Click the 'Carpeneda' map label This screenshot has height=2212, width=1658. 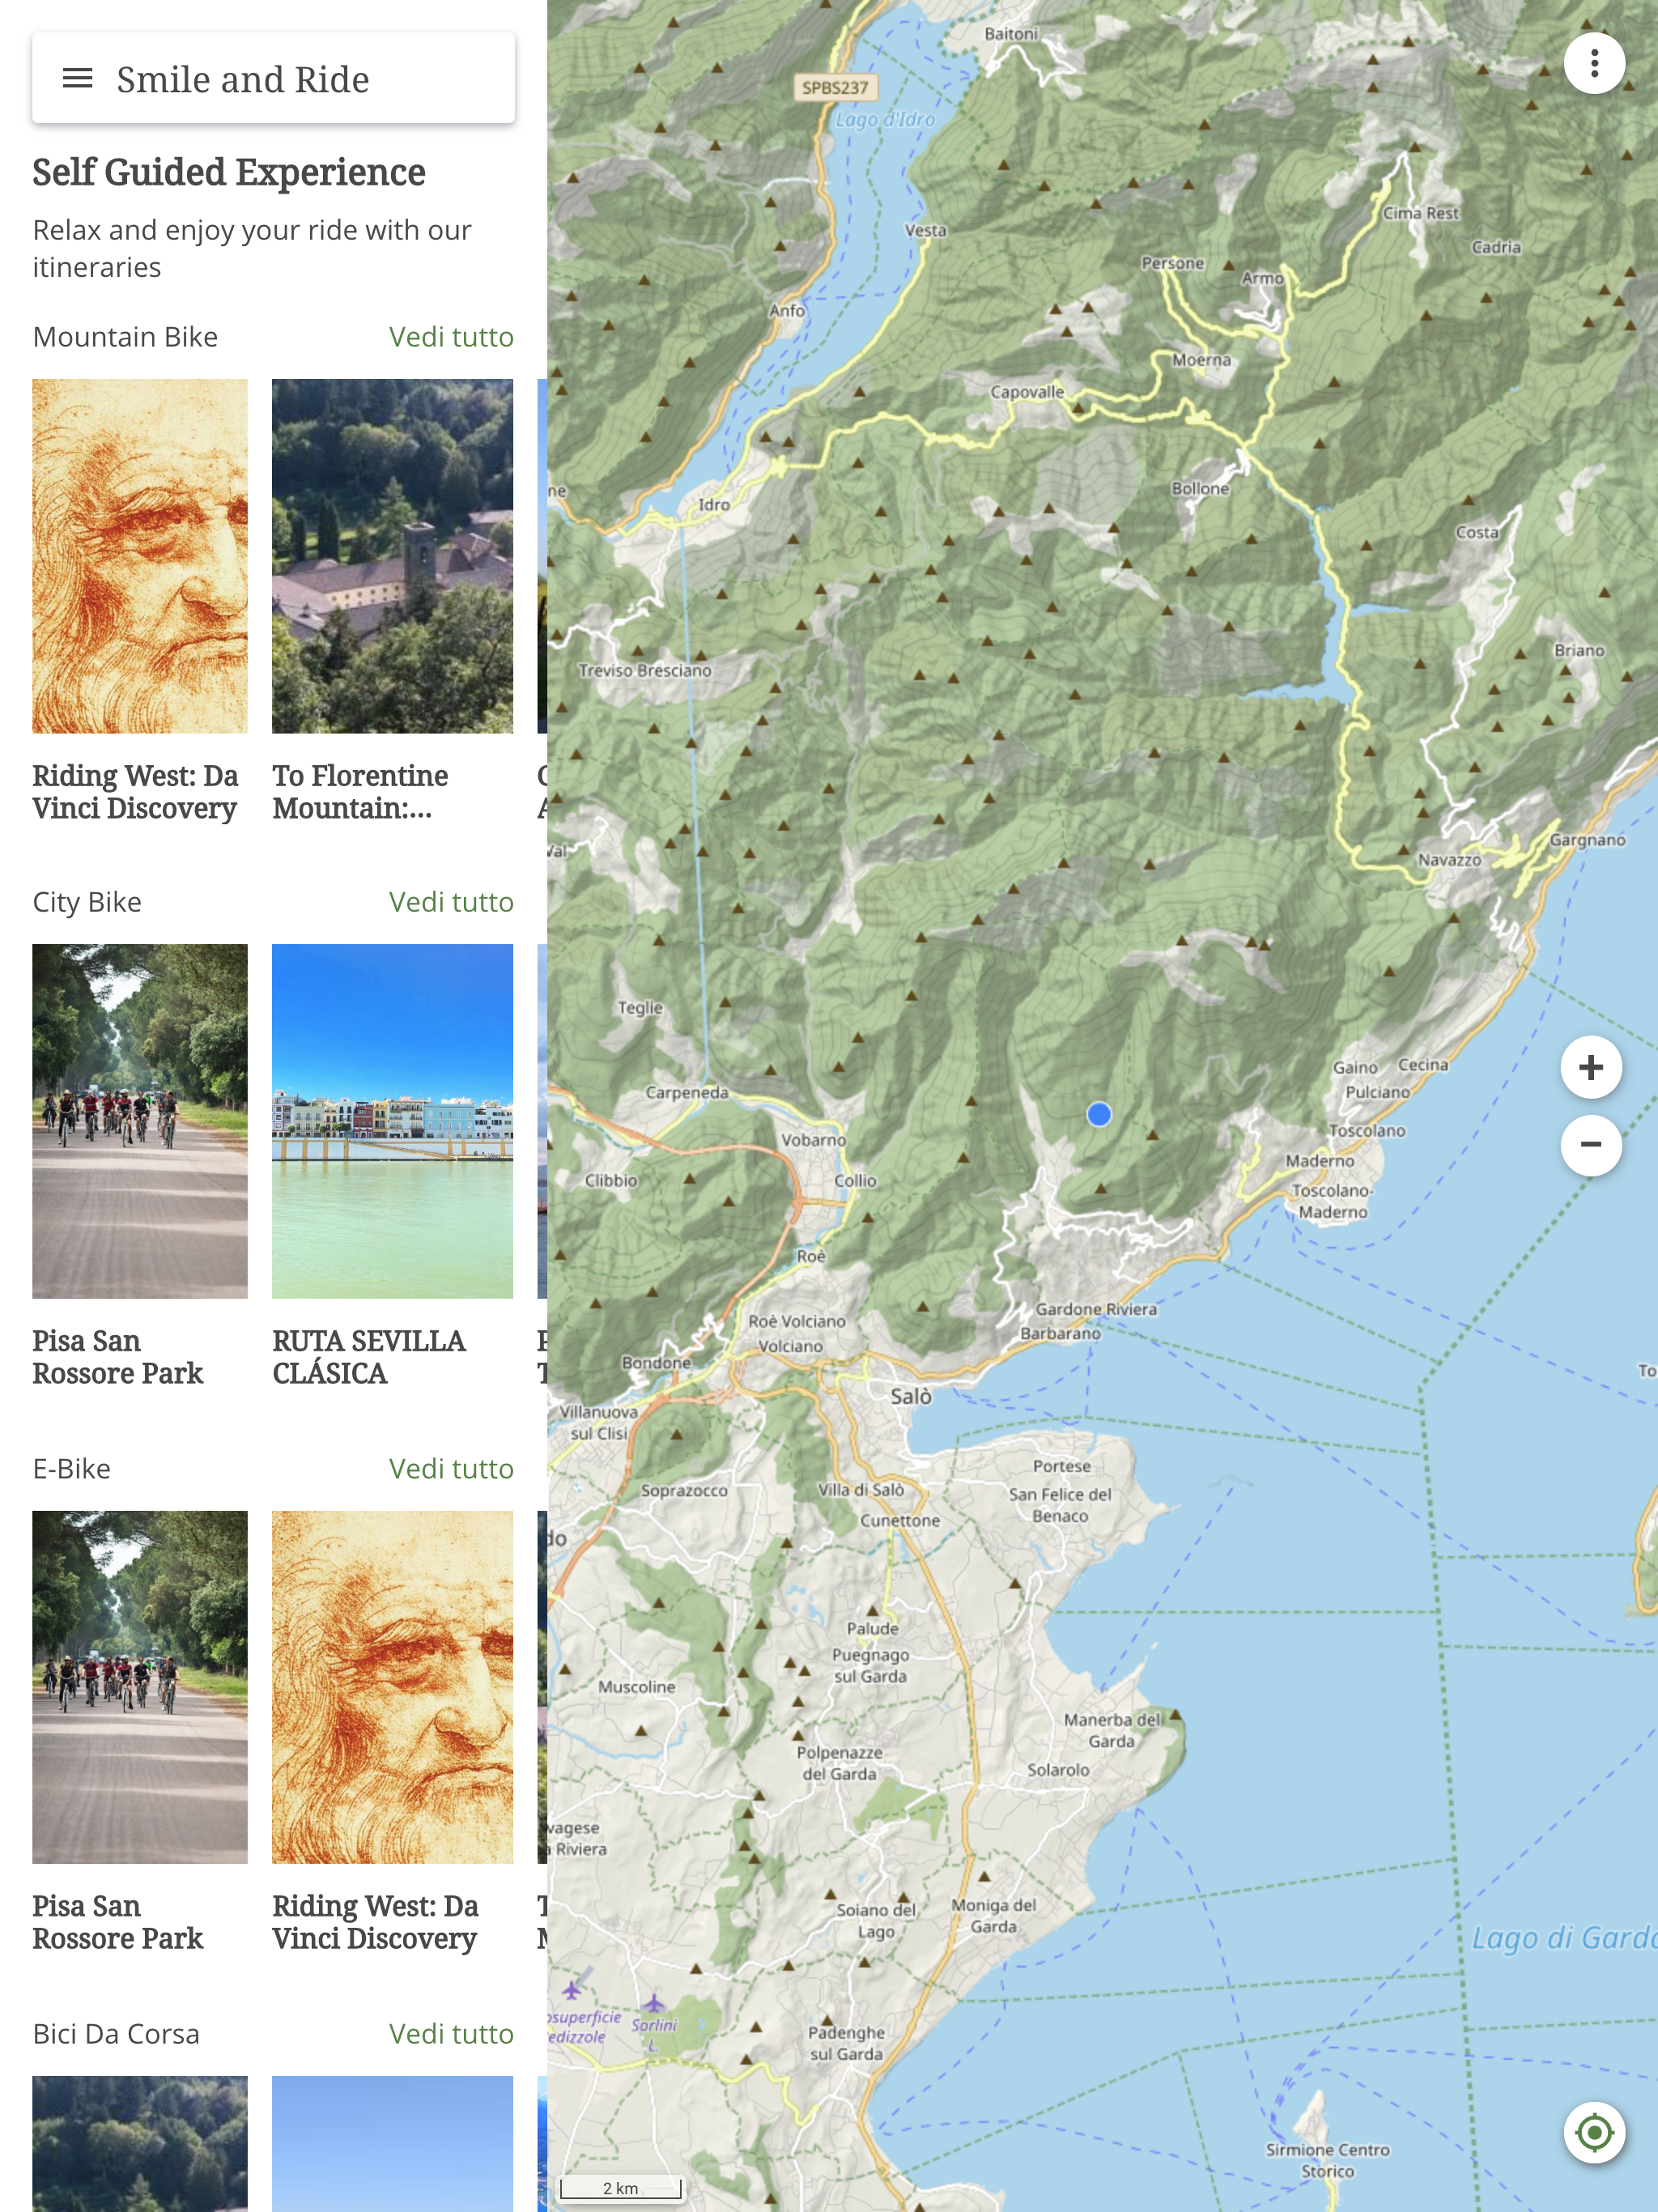(687, 1092)
